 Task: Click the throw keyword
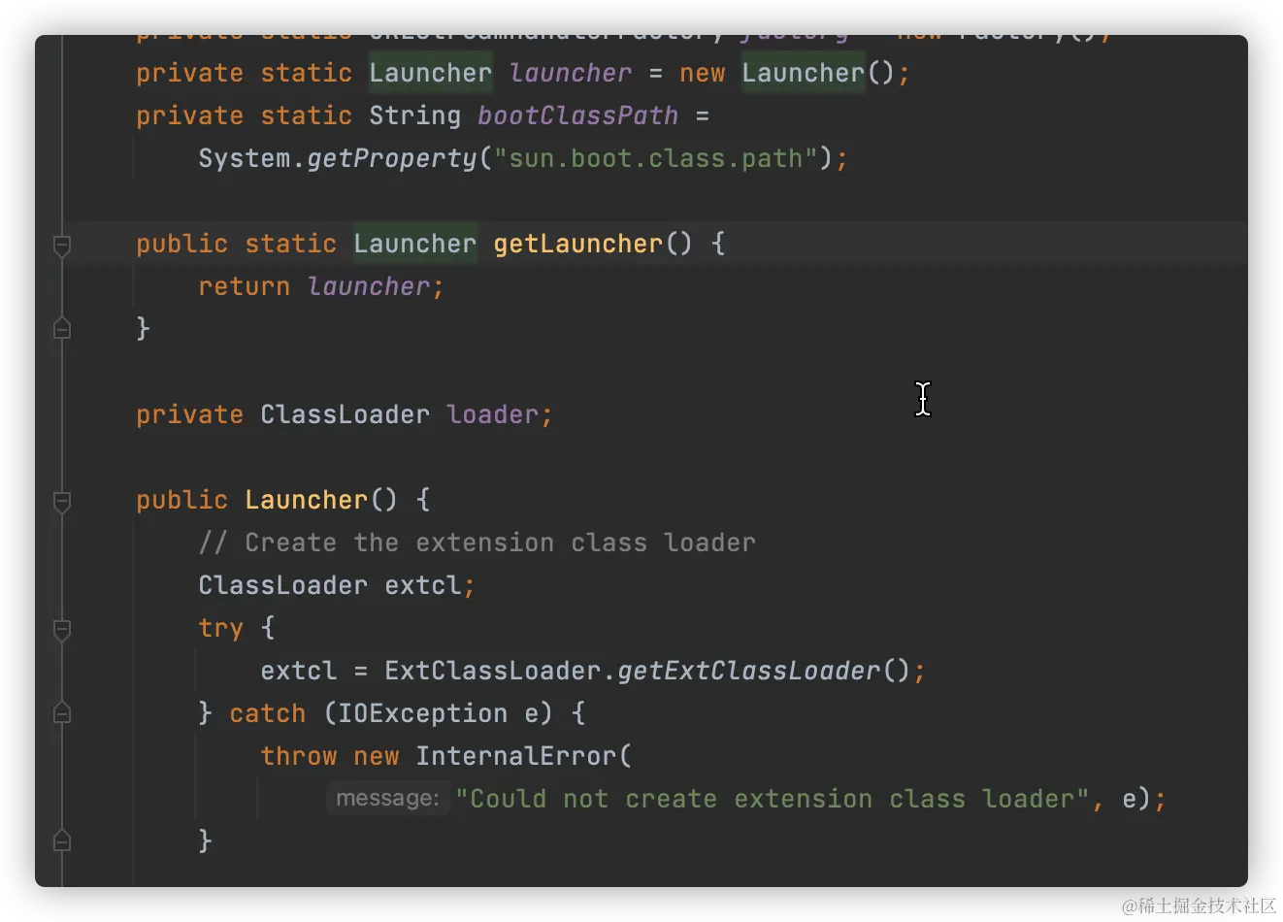298,756
